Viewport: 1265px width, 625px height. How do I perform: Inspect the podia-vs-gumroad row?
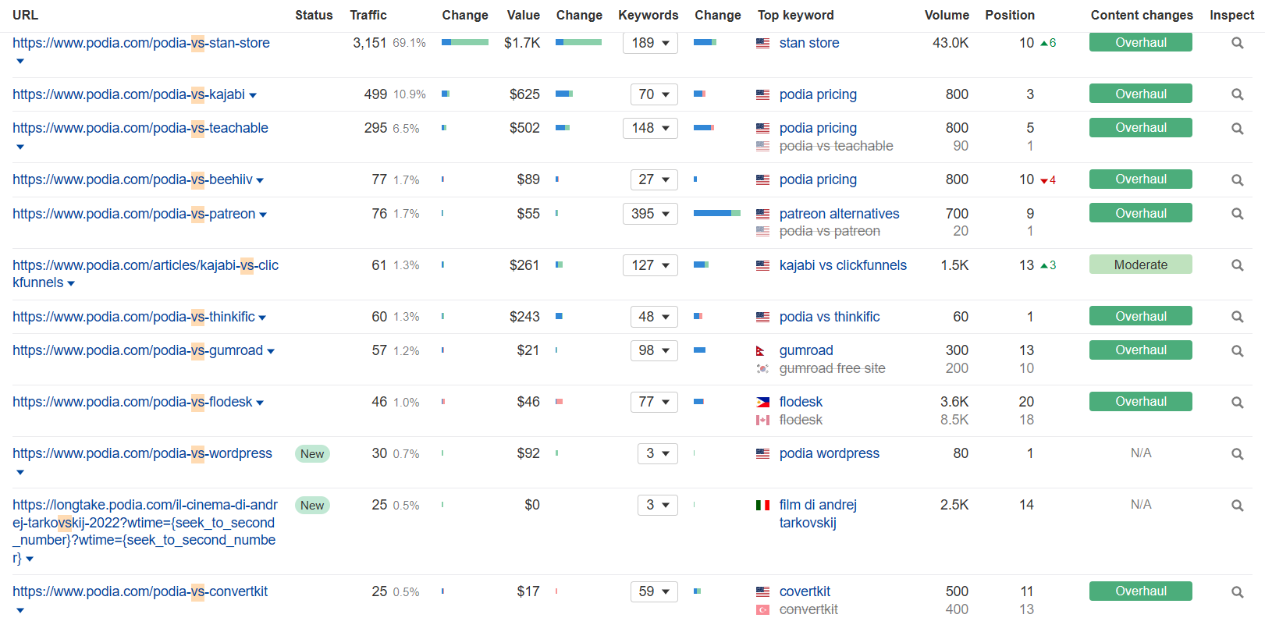click(x=1237, y=350)
